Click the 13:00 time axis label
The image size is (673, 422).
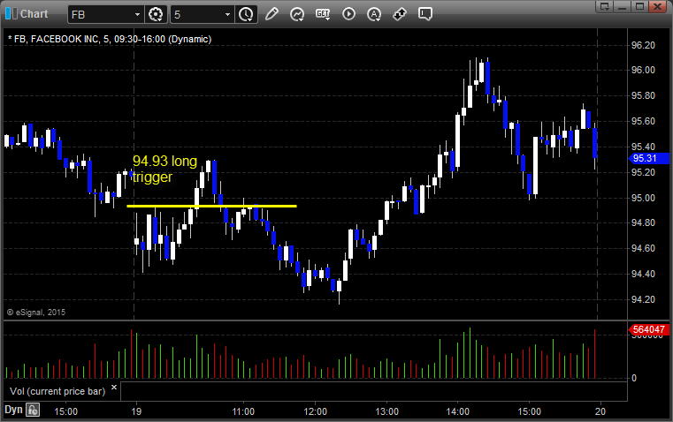(386, 411)
